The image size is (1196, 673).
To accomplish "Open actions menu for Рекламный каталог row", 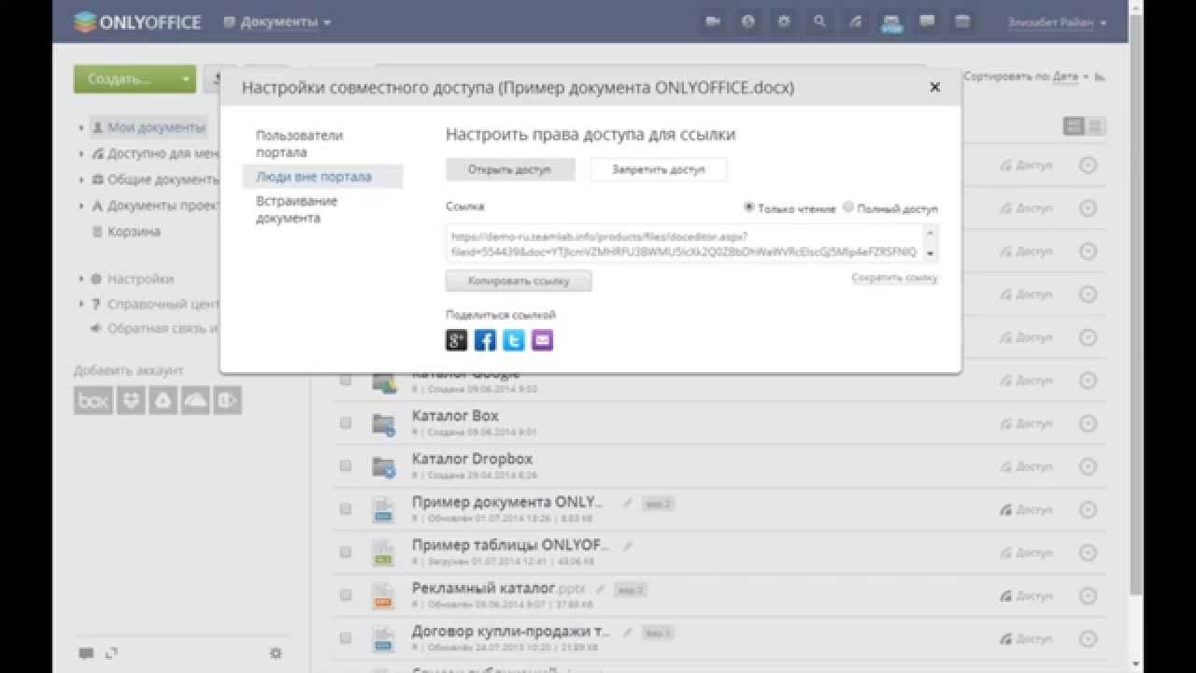I will click(1088, 595).
